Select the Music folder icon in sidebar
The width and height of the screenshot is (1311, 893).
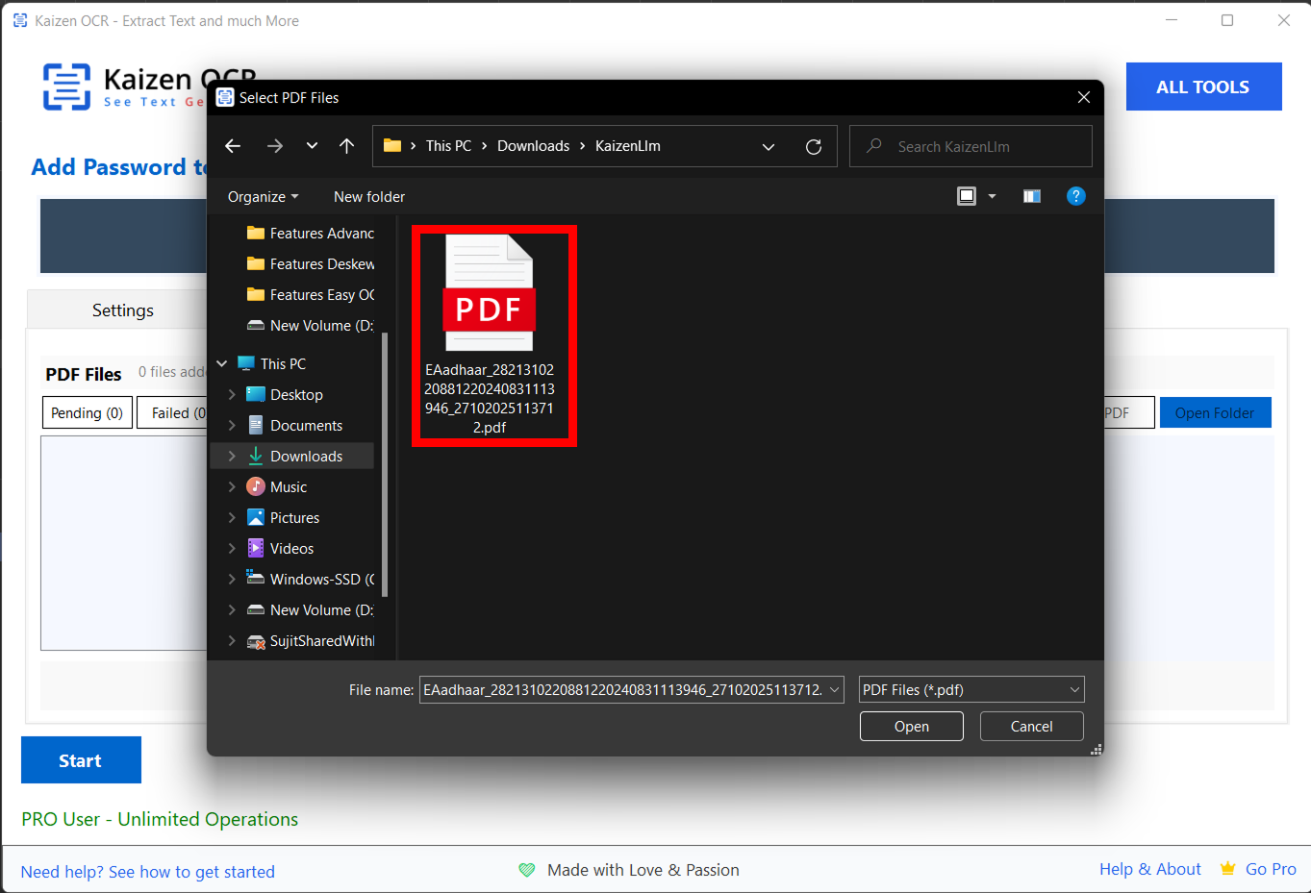click(x=256, y=487)
